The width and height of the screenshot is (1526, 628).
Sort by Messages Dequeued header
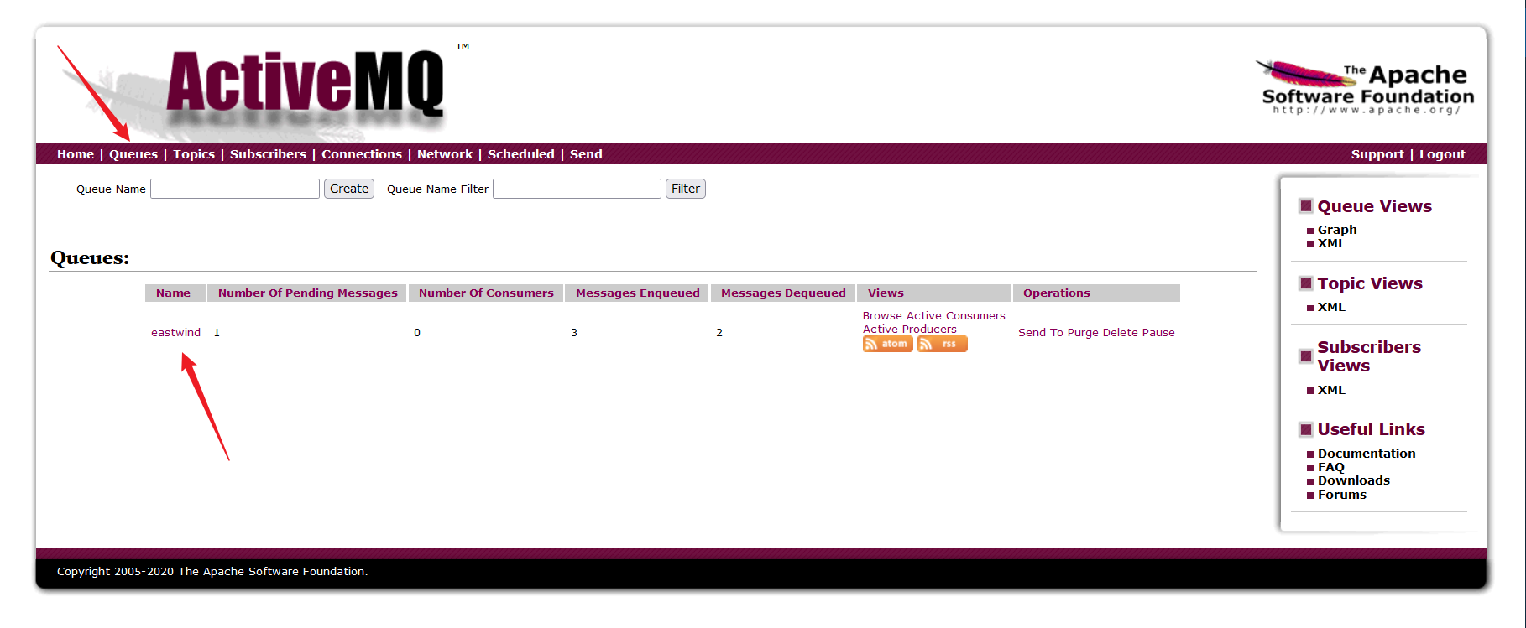(783, 293)
